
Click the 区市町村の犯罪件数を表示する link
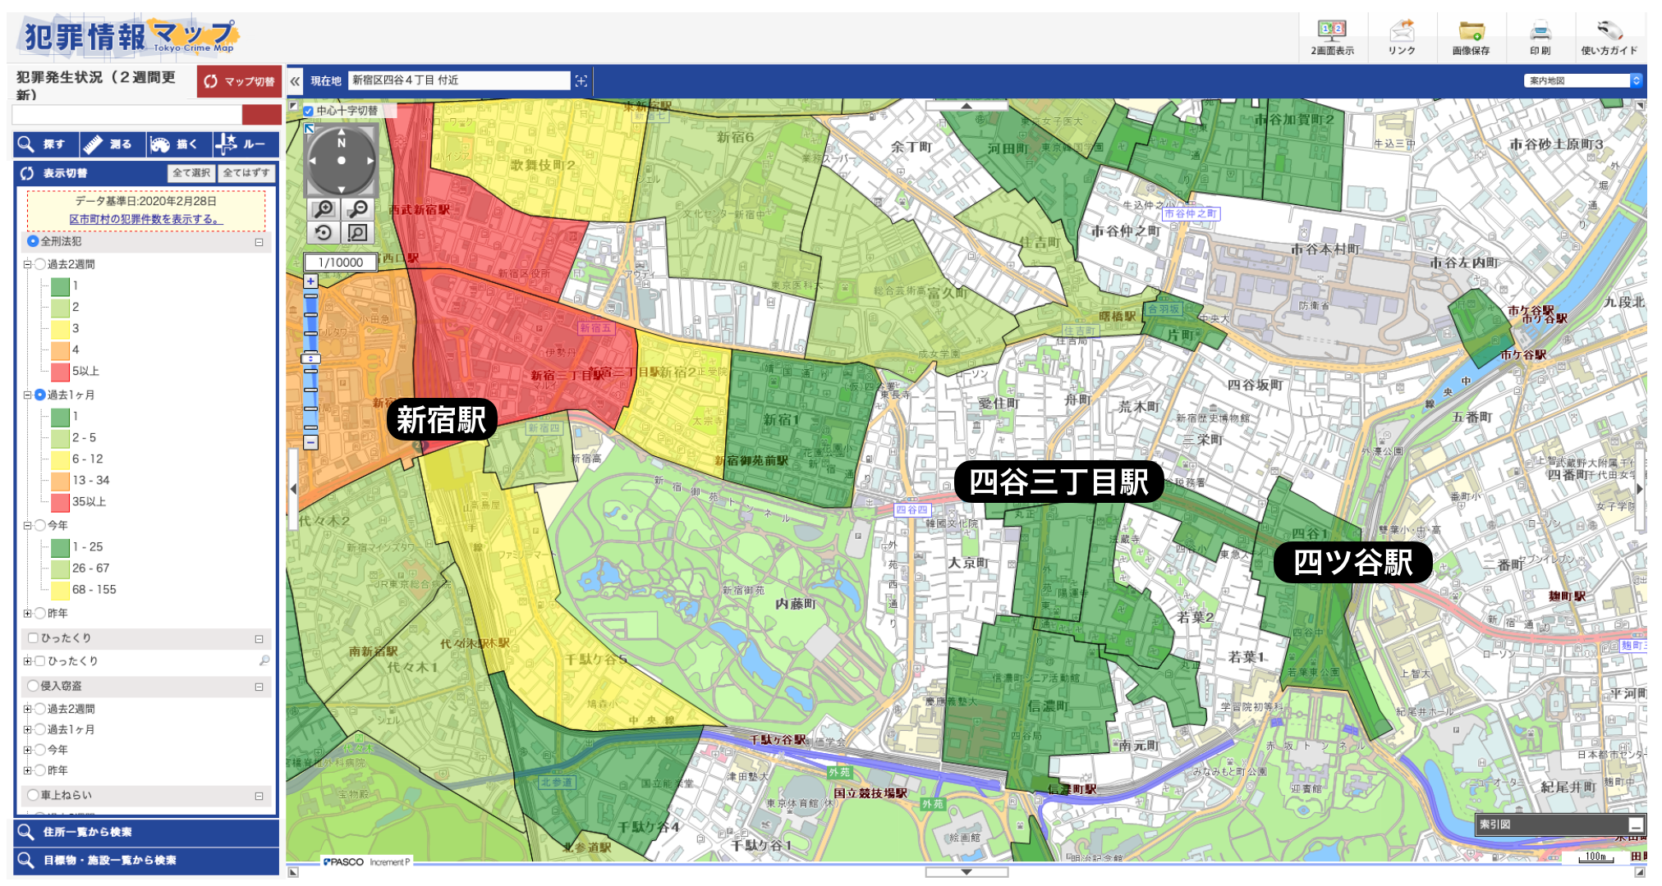click(145, 219)
